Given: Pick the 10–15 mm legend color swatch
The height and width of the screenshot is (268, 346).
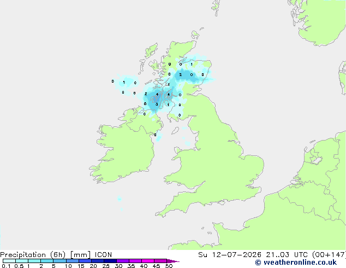Looking at the screenshot, I should (x=72, y=261).
